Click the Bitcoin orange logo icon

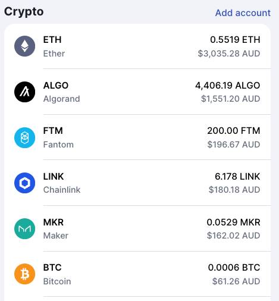coord(24,274)
